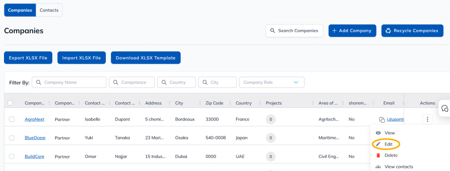Click the Address column header
This screenshot has width=450, height=171.
pos(153,103)
